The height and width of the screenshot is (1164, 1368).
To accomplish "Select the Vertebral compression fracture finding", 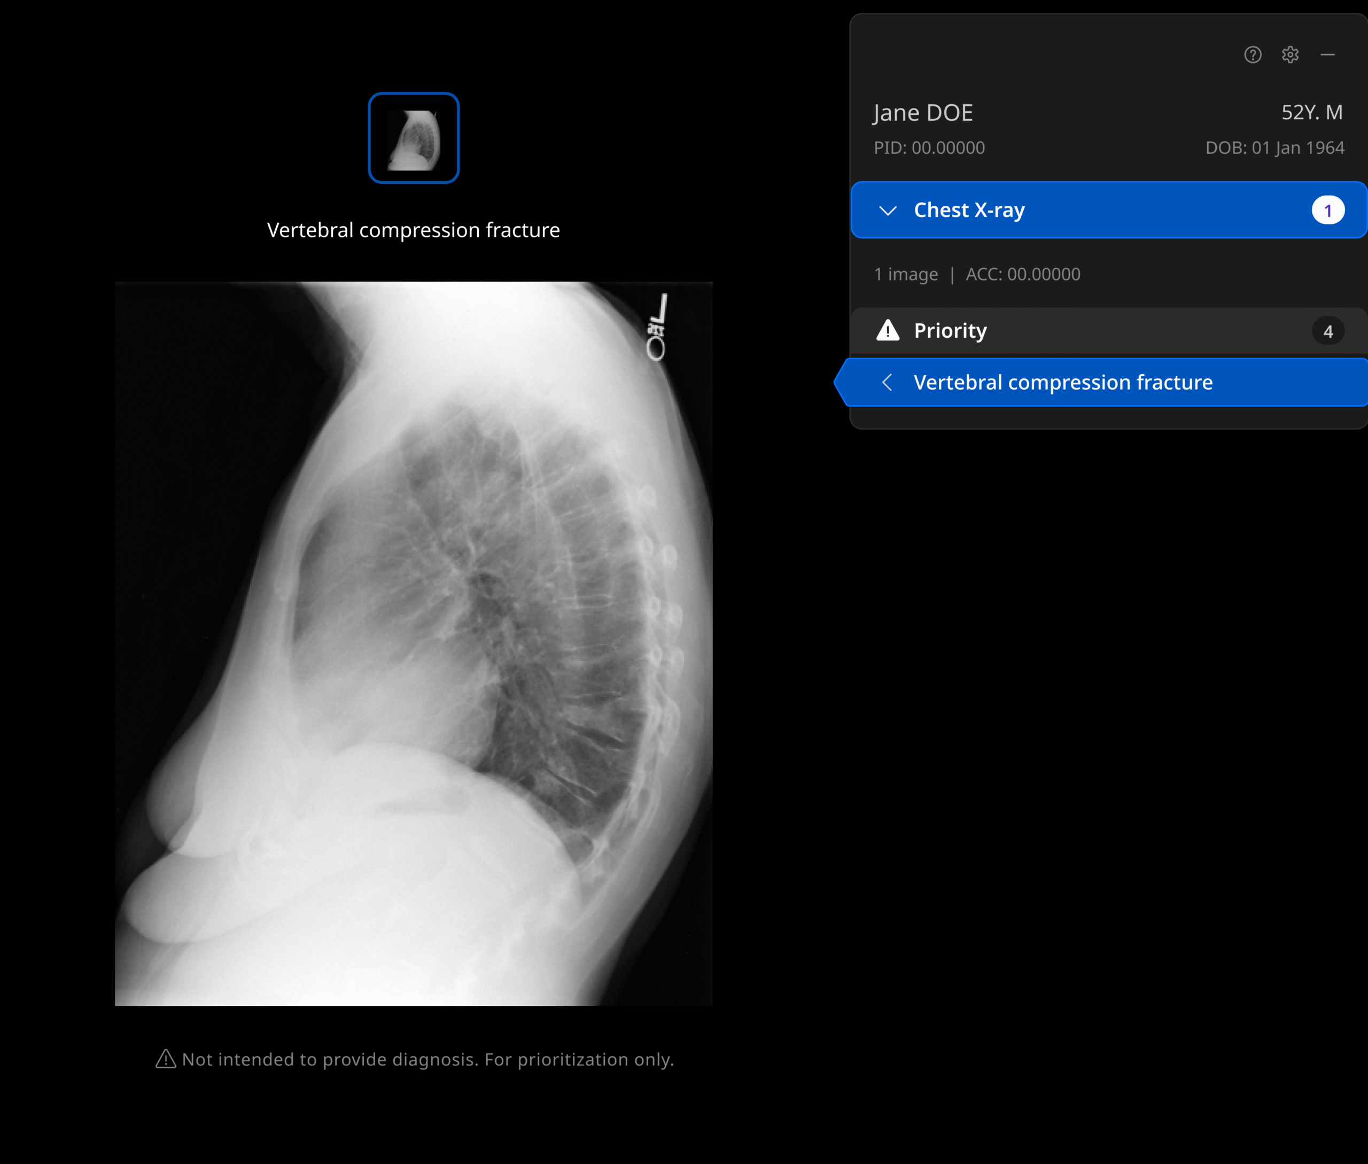I will coord(1062,382).
